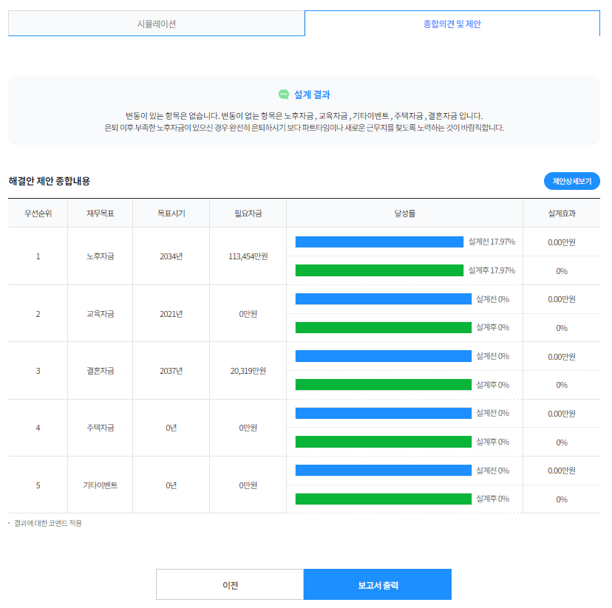This screenshot has height=608, width=612.
Task: Click the 113,454만원 required funds cell
Action: [248, 256]
